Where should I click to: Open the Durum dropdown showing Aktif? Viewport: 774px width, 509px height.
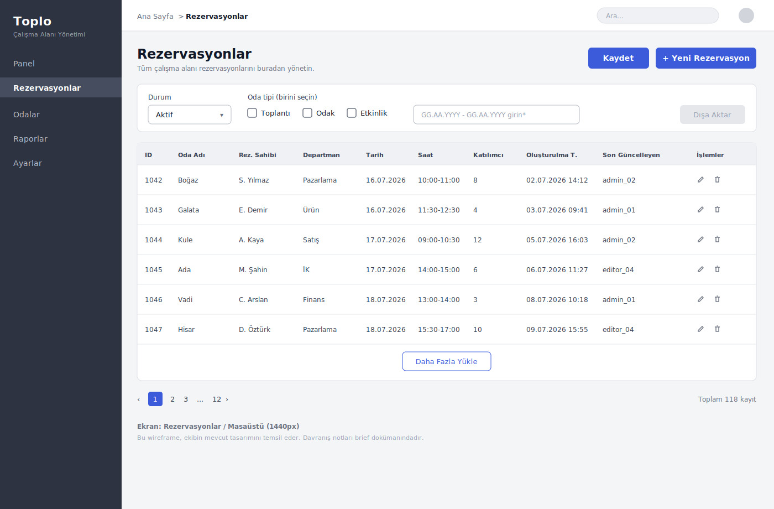coord(190,115)
